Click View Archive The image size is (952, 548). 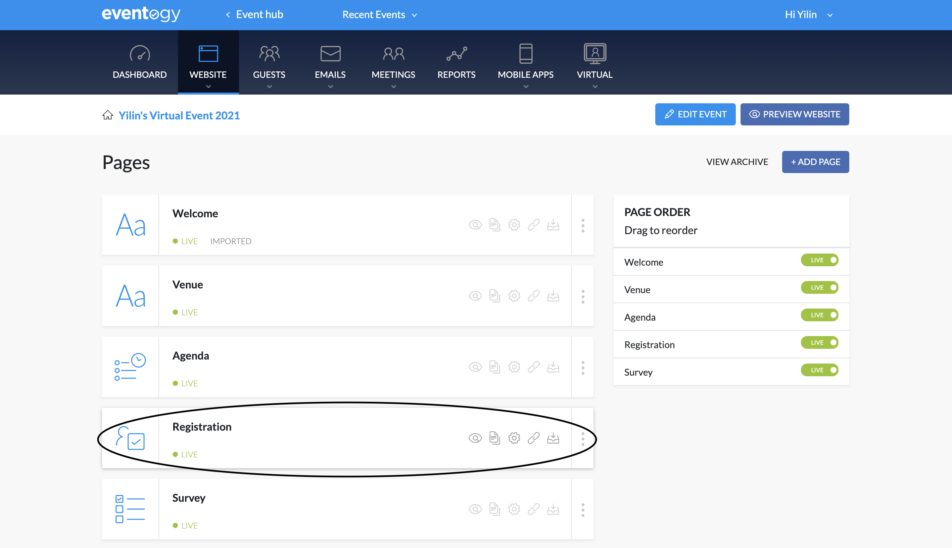point(737,162)
